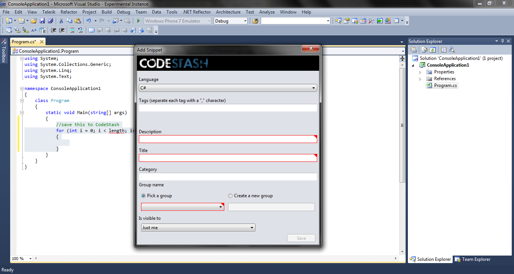Viewport: 514px width, 274px height.
Task: Click the Description input field
Action: pos(228,139)
